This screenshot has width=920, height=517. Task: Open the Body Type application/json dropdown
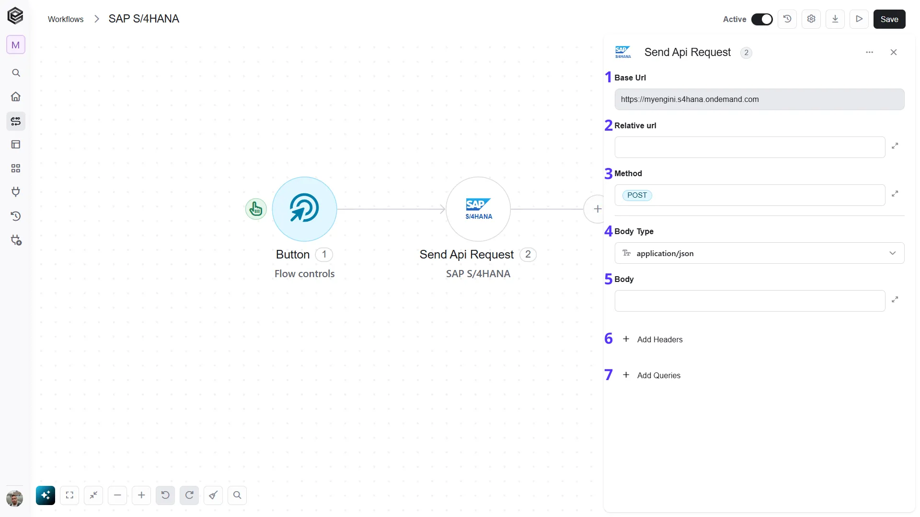pos(759,253)
